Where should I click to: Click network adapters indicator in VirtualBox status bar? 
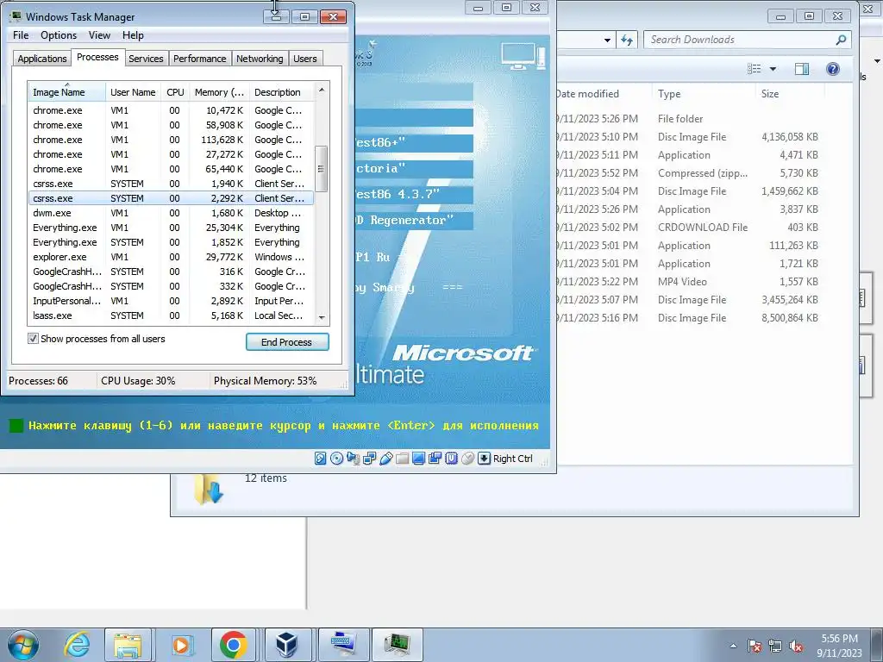tap(369, 459)
